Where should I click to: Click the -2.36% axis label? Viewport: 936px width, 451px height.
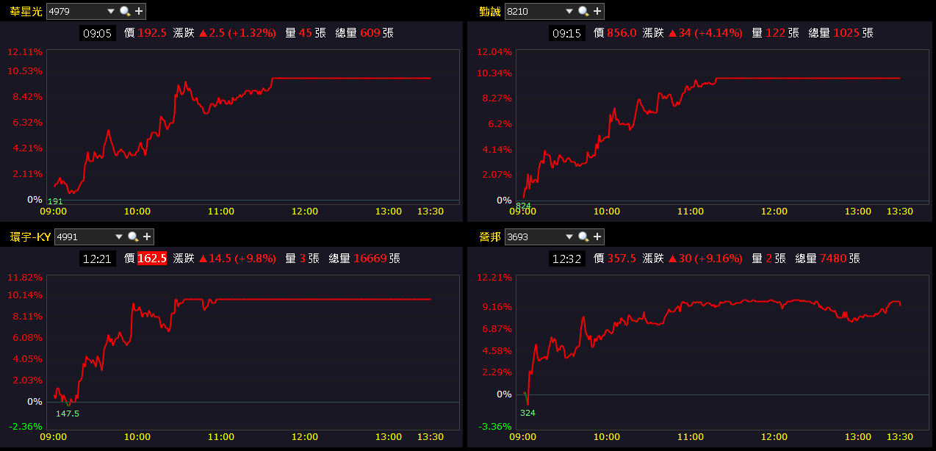coord(26,426)
